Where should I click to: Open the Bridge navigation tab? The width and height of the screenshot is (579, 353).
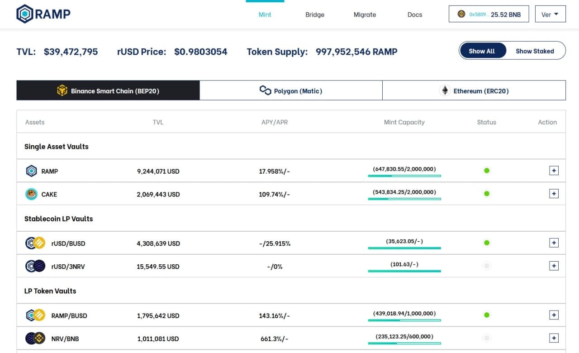pyautogui.click(x=315, y=14)
